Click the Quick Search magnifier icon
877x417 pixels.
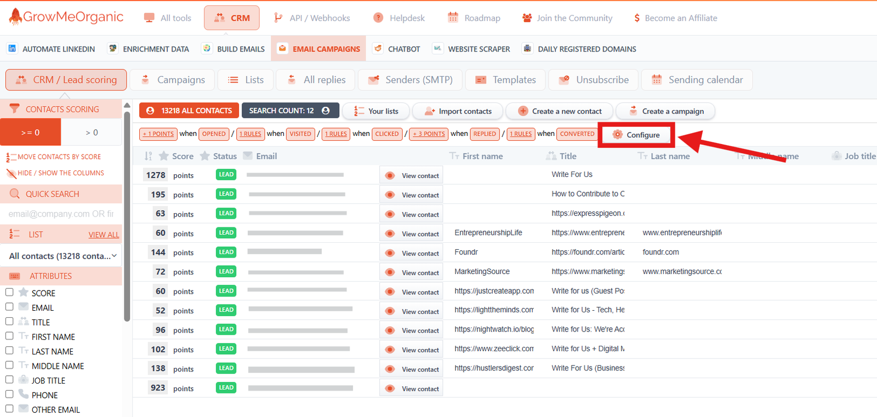click(x=15, y=193)
